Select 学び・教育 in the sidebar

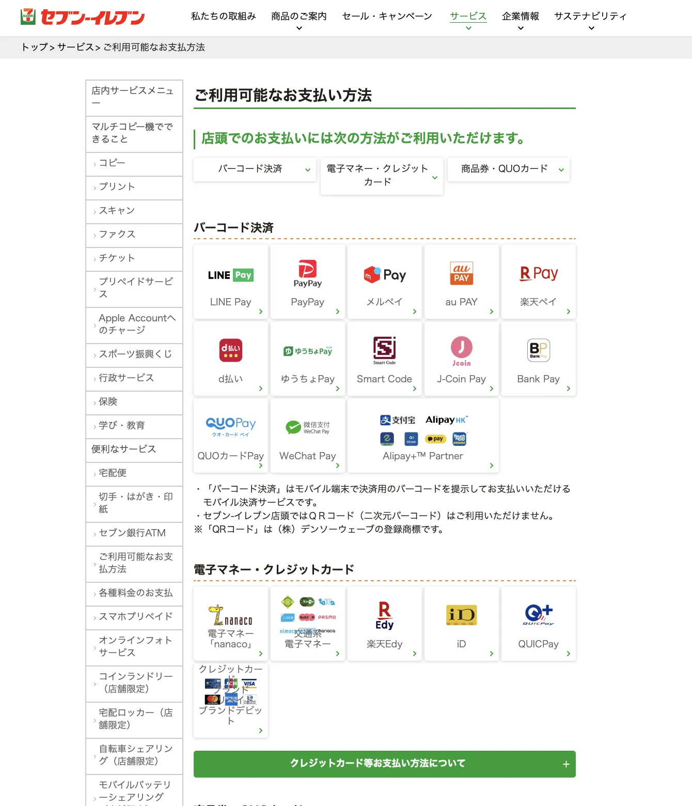pos(134,426)
